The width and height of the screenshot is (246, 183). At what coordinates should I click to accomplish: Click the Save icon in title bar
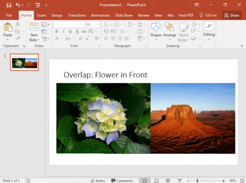pos(9,5)
